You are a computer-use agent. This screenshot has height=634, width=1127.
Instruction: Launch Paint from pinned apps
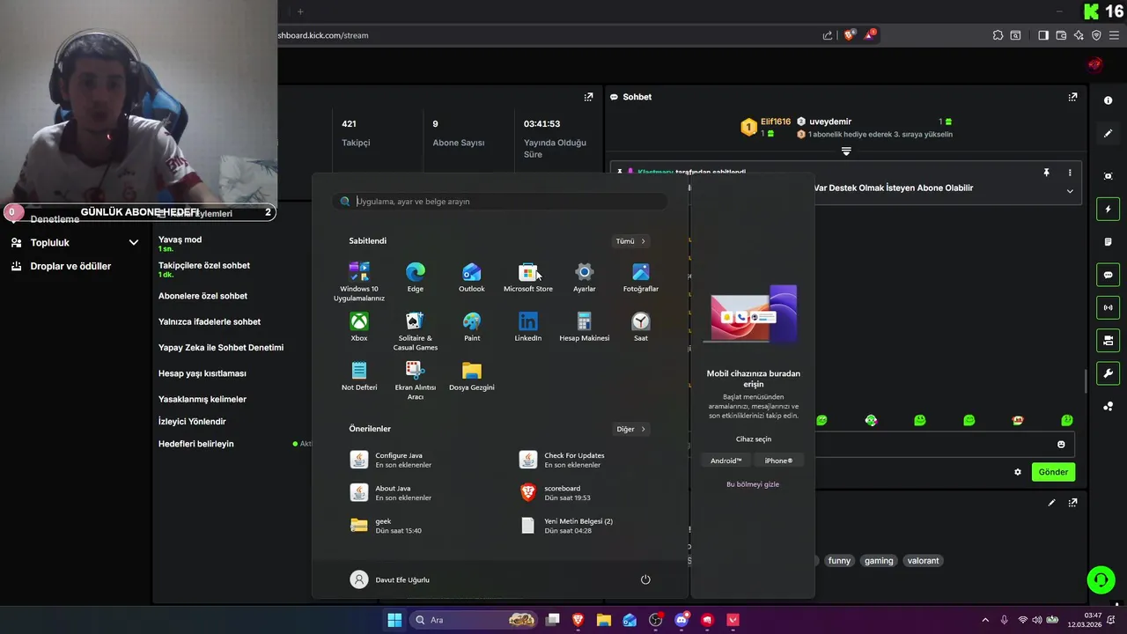[472, 327]
